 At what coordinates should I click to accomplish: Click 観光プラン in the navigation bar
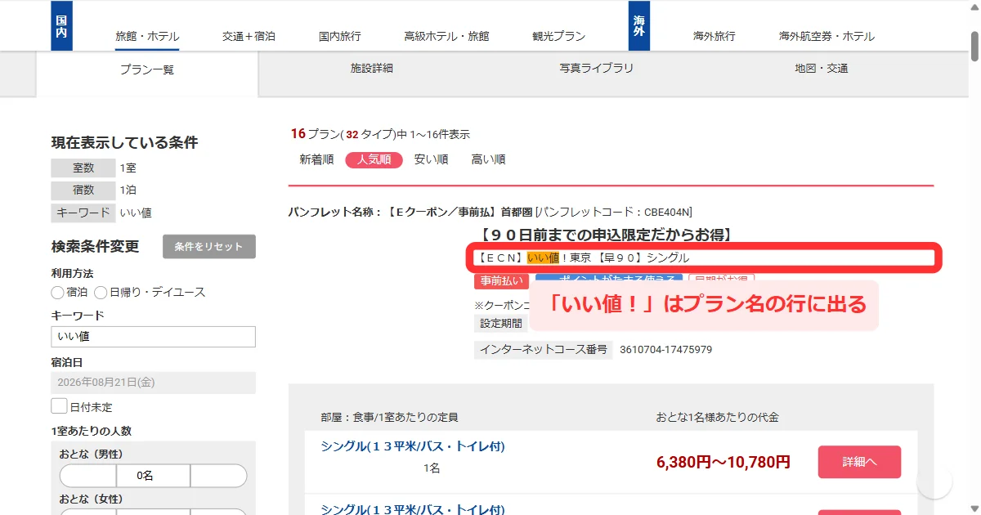(559, 36)
